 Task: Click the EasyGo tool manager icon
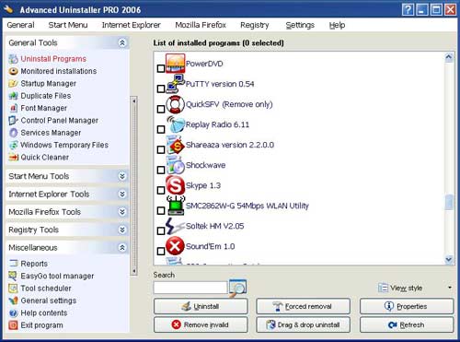click(x=13, y=276)
